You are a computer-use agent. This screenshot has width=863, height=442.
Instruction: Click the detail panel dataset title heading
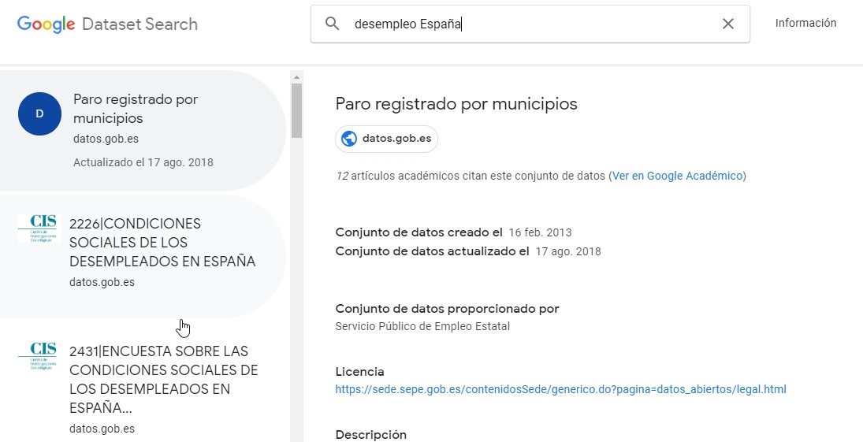(x=456, y=104)
